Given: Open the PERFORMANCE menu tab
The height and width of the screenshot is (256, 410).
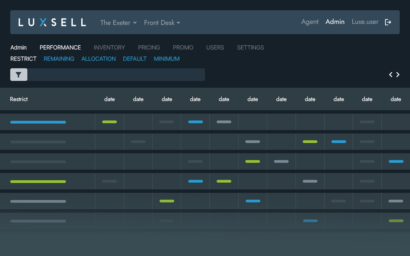Looking at the screenshot, I should click(60, 47).
